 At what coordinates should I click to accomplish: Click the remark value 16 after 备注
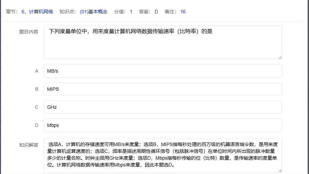183,12
